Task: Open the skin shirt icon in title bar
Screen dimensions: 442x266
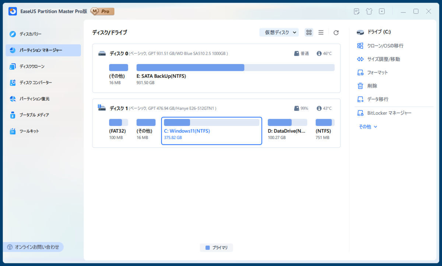Action: pyautogui.click(x=369, y=11)
